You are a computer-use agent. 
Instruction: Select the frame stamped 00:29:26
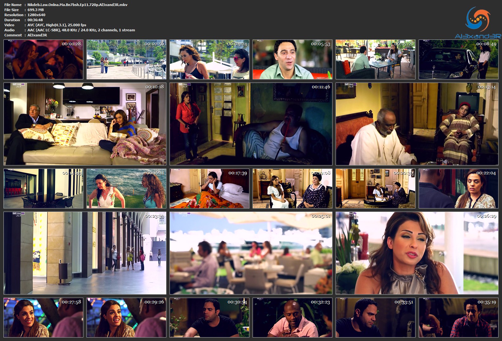[126, 318]
